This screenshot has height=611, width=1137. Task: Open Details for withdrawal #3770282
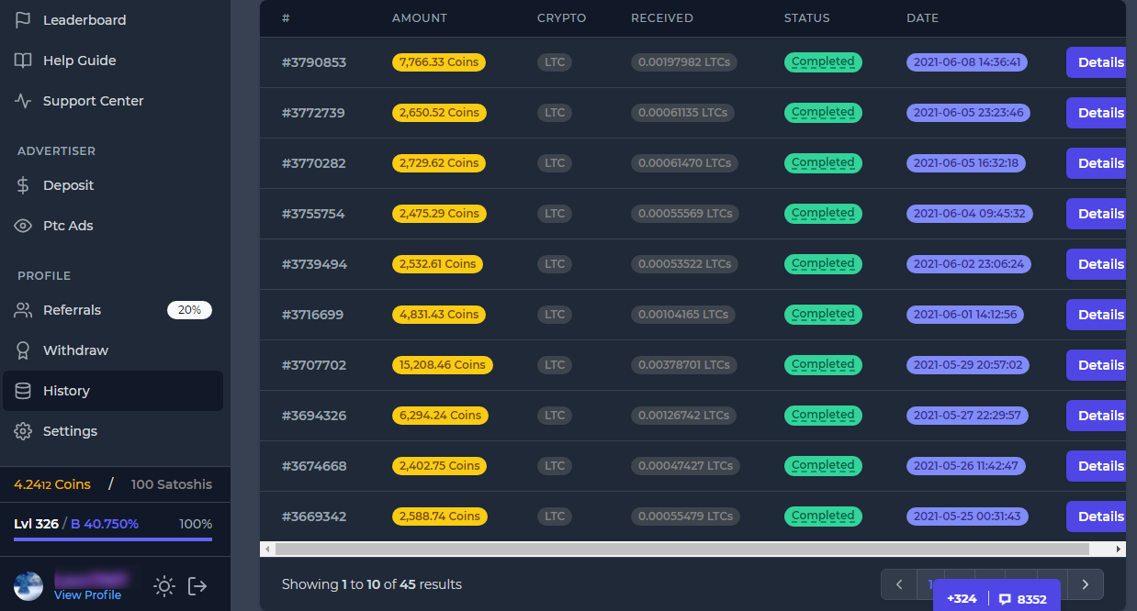(1098, 163)
